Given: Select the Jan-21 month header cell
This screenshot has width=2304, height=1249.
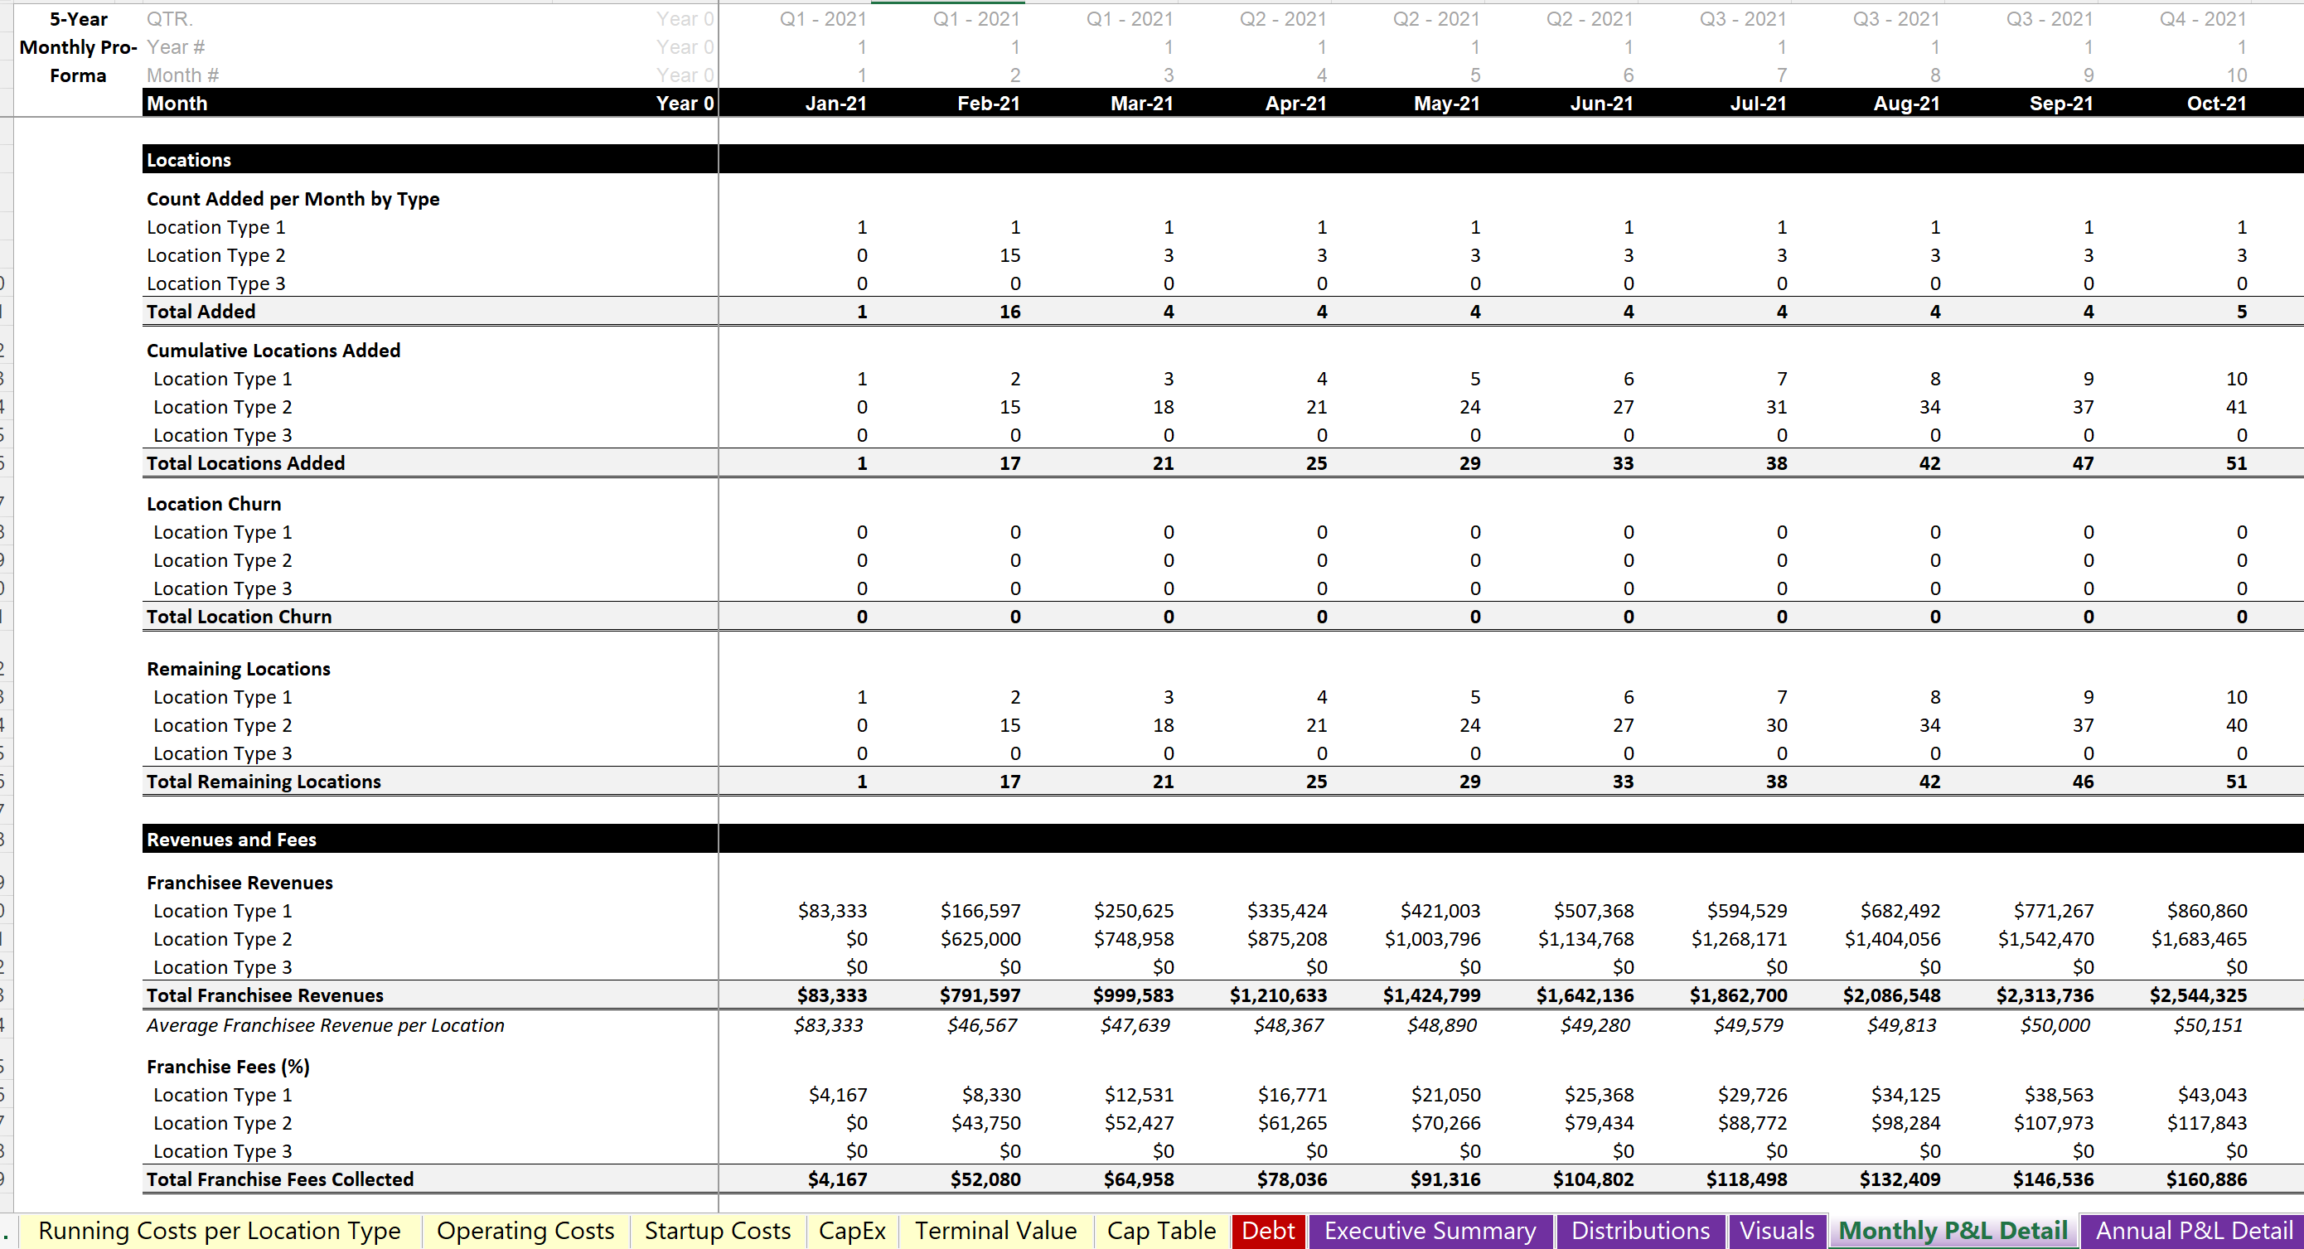Looking at the screenshot, I should [835, 103].
